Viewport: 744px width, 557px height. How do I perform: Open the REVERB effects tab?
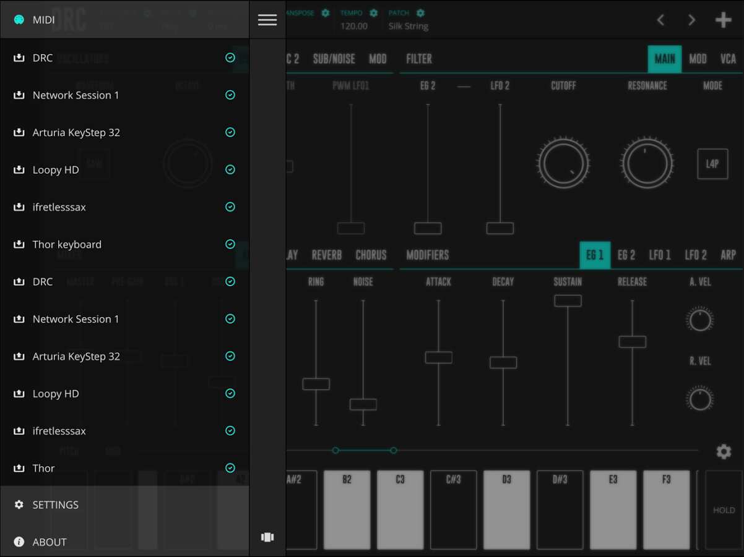point(327,255)
